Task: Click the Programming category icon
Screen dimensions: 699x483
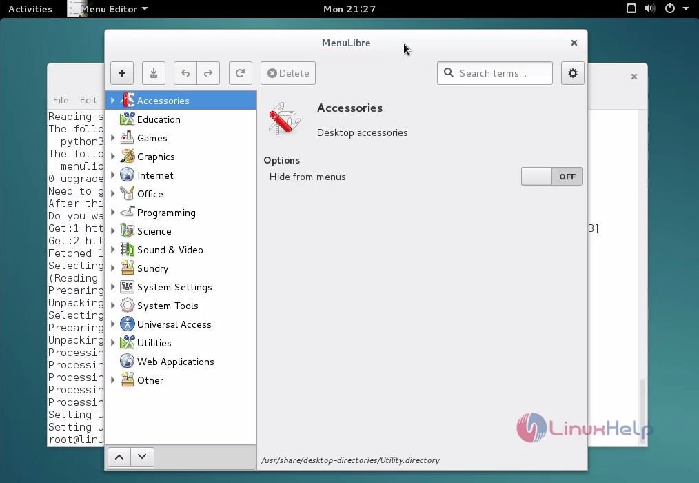Action: (x=128, y=213)
